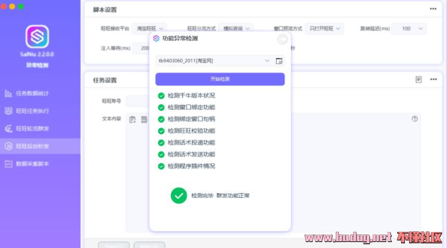
Task: Click the template icon next to clipboard icon
Action: point(144,120)
